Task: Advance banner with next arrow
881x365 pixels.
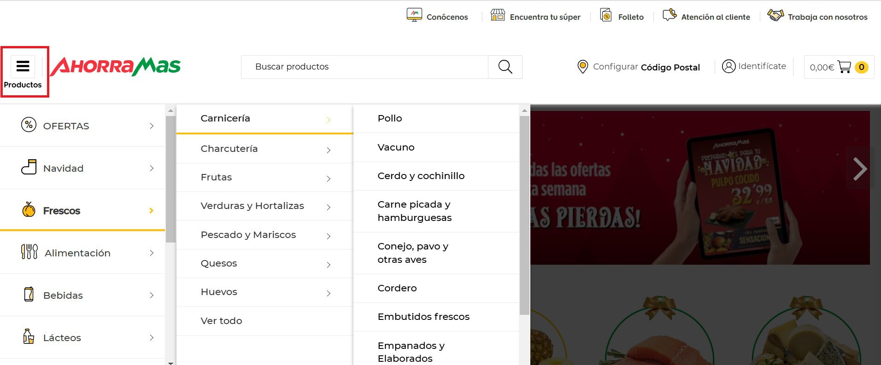Action: point(860,168)
